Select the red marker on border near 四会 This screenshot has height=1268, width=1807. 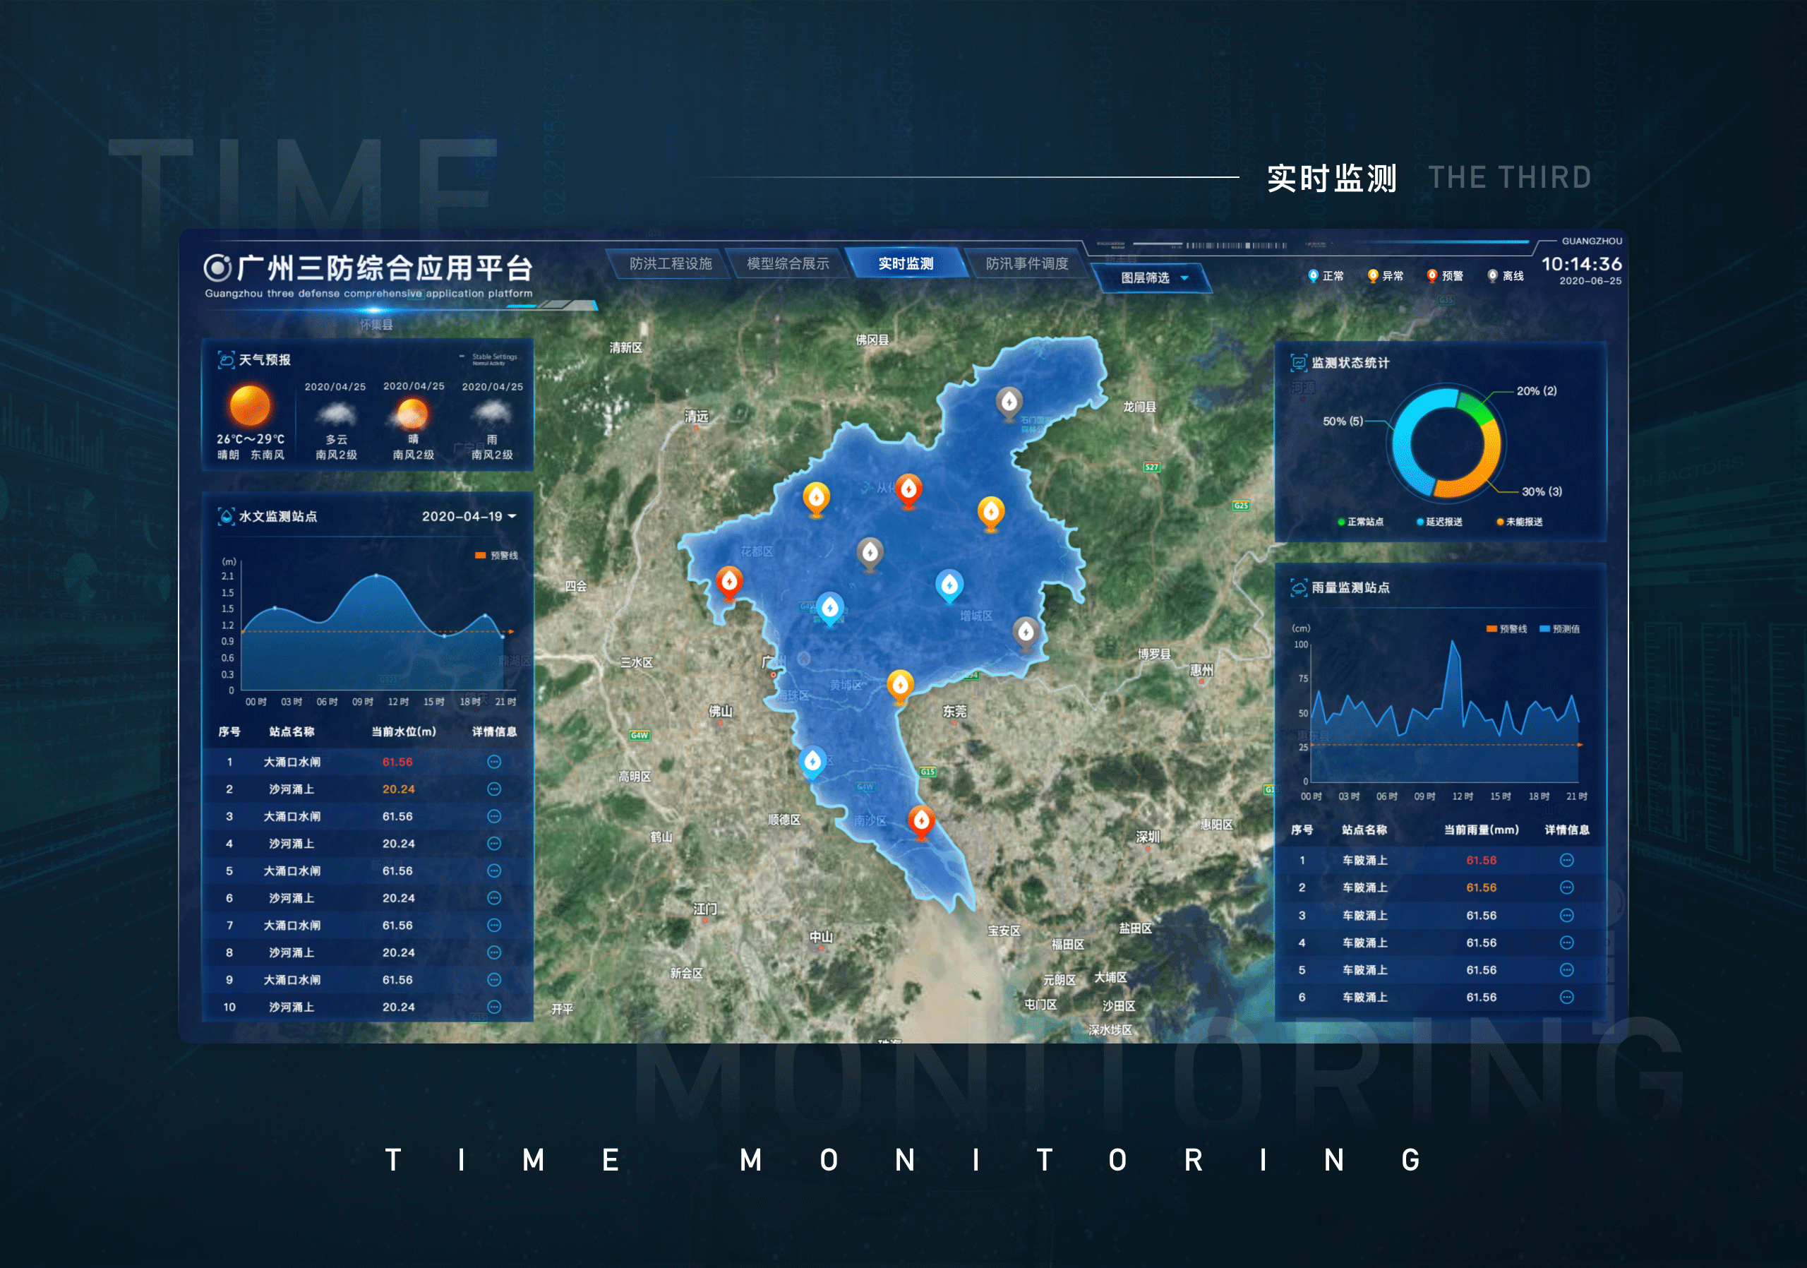728,583
